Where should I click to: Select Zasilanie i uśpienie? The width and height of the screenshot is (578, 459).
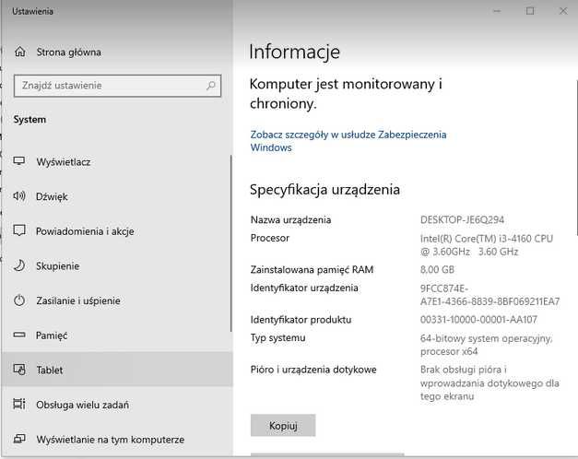pyautogui.click(x=116, y=300)
